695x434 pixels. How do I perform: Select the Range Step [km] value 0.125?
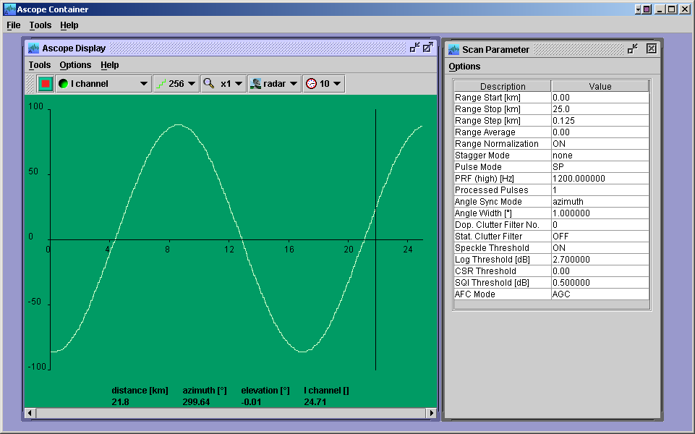(x=600, y=121)
